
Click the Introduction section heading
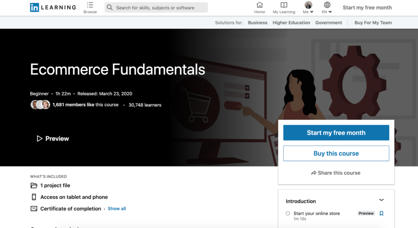click(301, 201)
